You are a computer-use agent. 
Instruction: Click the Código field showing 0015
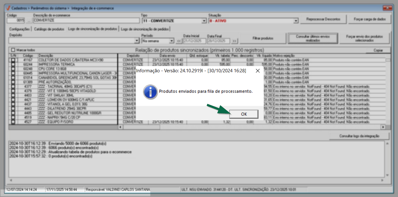(x=16, y=21)
